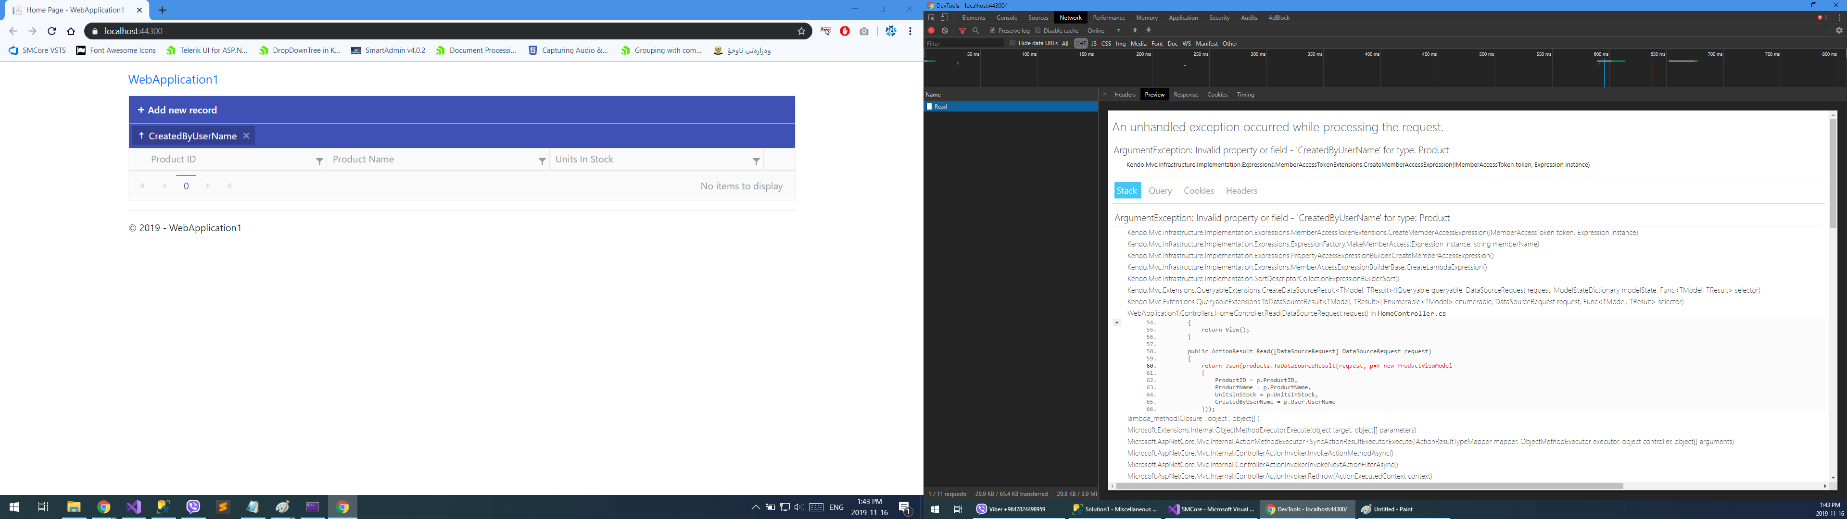This screenshot has height=519, width=1847.
Task: Switch to the Console panel tab
Action: click(x=1007, y=18)
